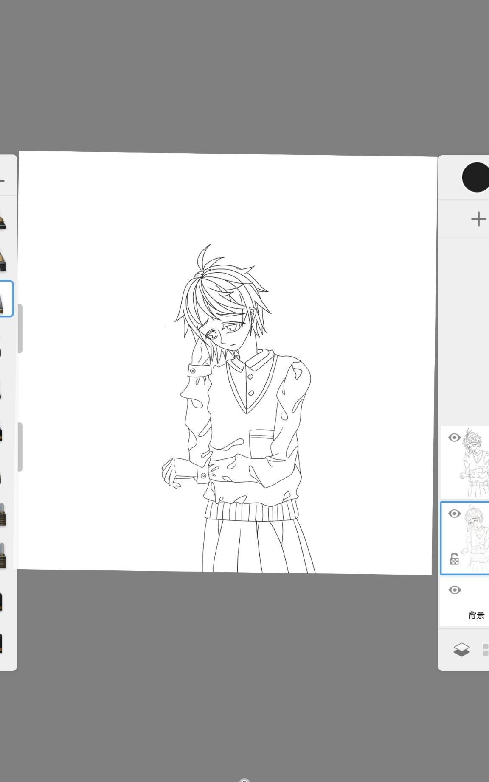Toggle transparency lock on selected layer
This screenshot has height=782, width=489.
454,559
